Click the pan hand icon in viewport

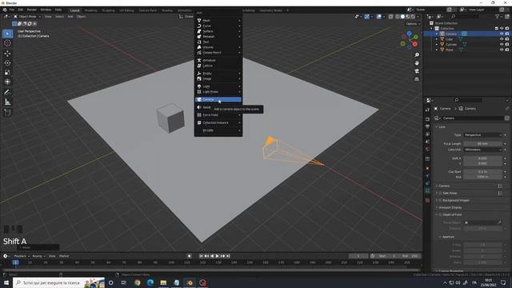[x=417, y=63]
